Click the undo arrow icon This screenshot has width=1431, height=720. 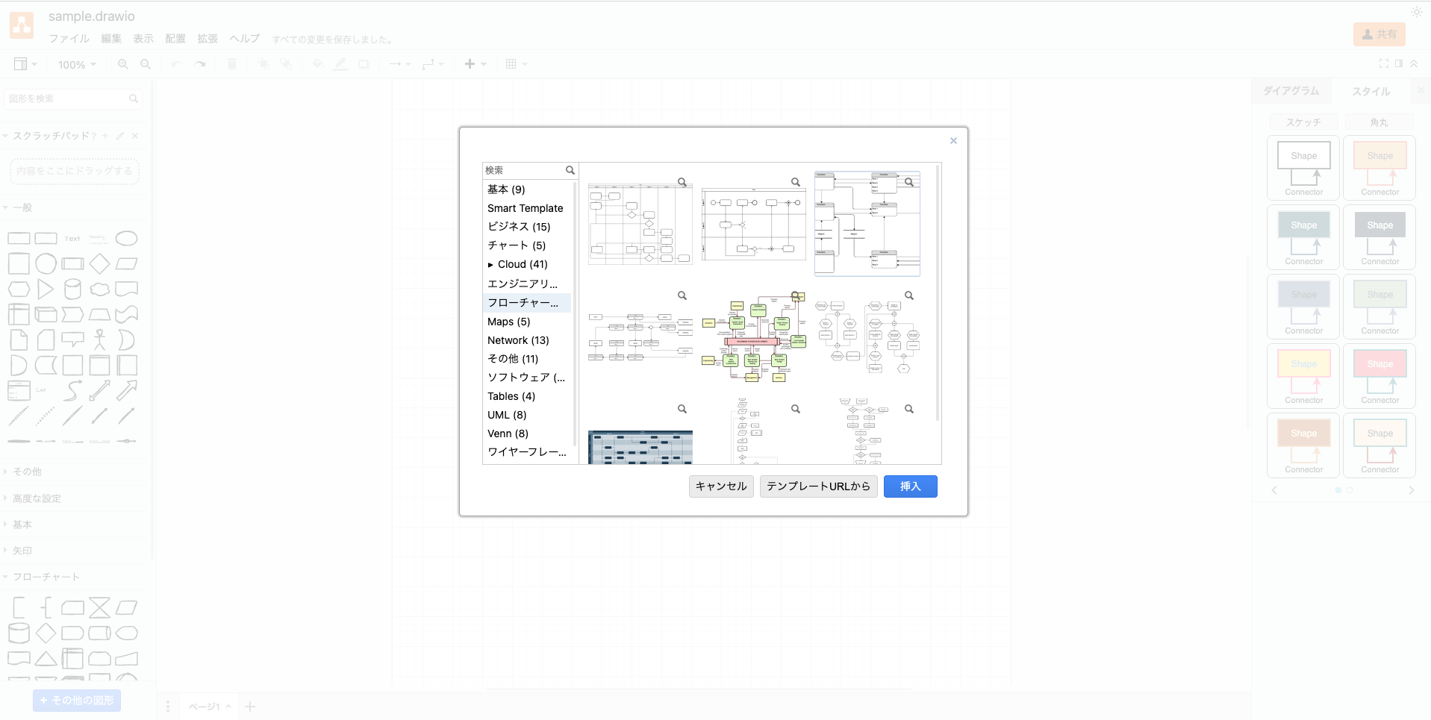pyautogui.click(x=176, y=64)
